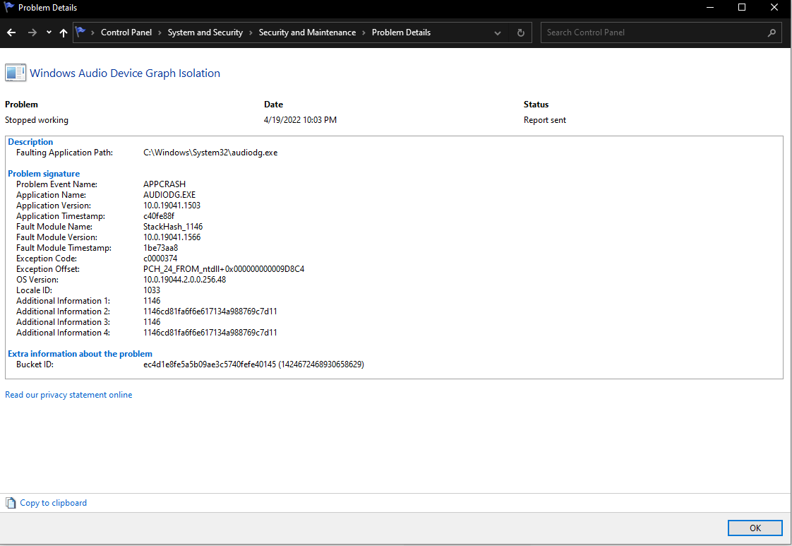Viewport: 792px width, 546px height.
Task: Click the Description section heading
Action: click(x=30, y=142)
